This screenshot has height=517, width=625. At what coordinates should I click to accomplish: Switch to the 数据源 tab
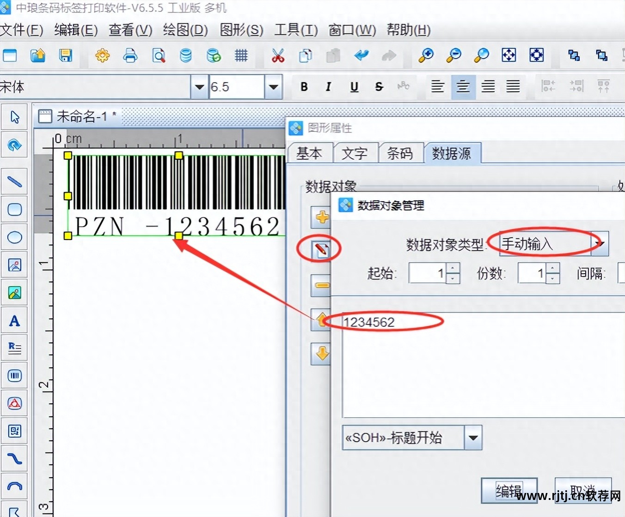click(x=452, y=153)
